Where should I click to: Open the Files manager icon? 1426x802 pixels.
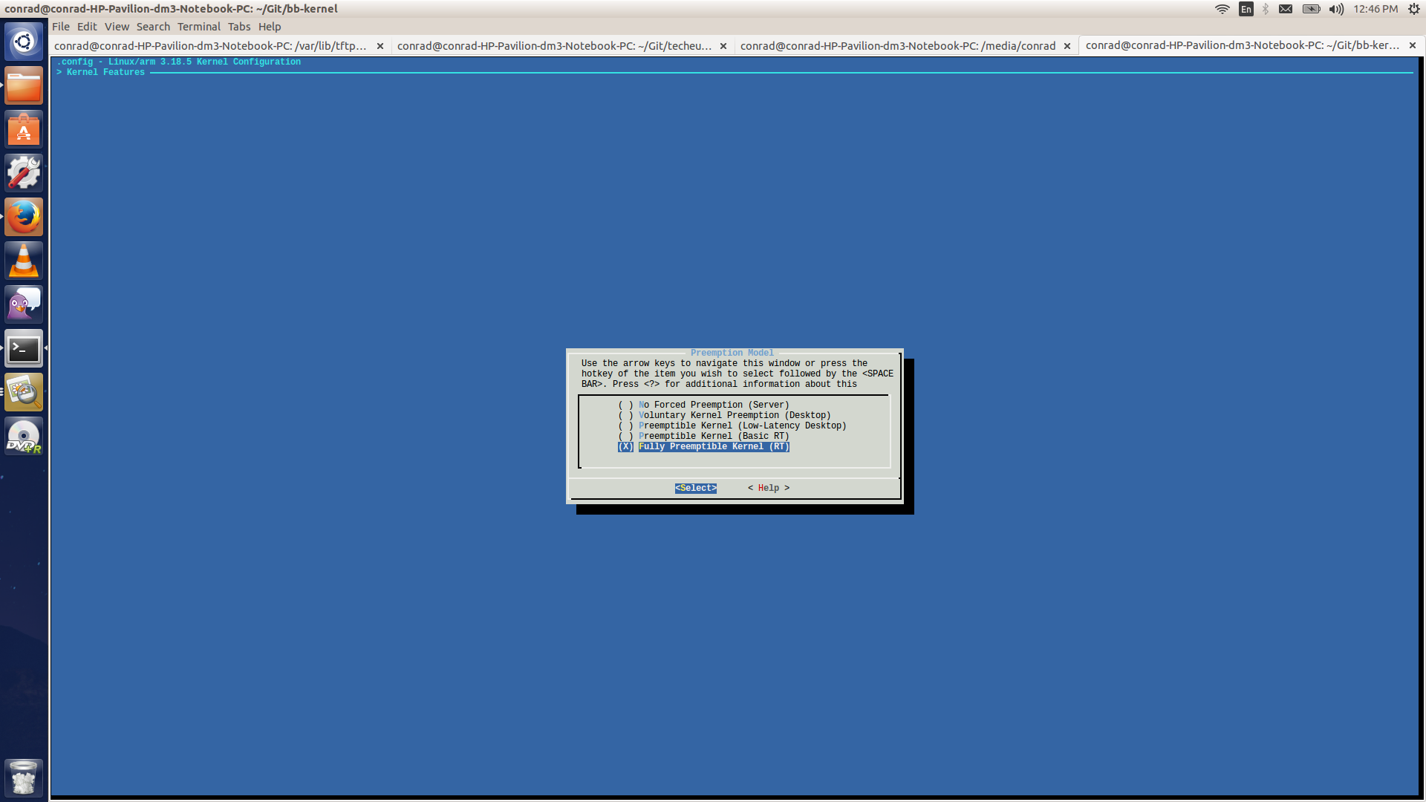(x=24, y=86)
